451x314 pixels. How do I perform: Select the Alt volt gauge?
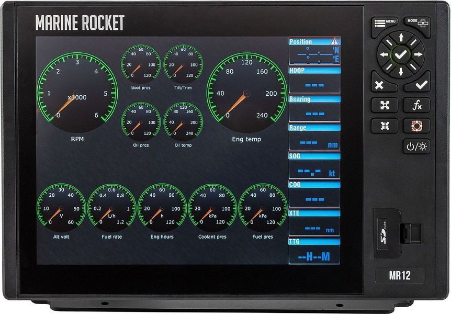pyautogui.click(x=61, y=208)
